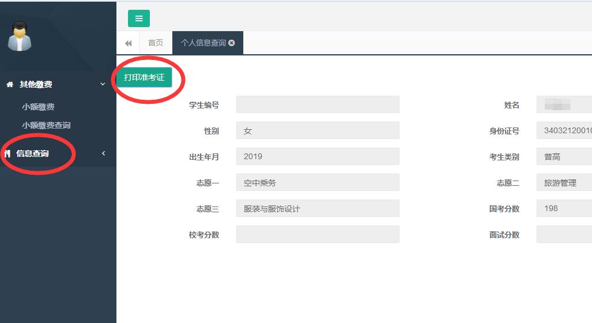Click the empty 校考分数 field
Screen dimensions: 592x323
click(318, 234)
